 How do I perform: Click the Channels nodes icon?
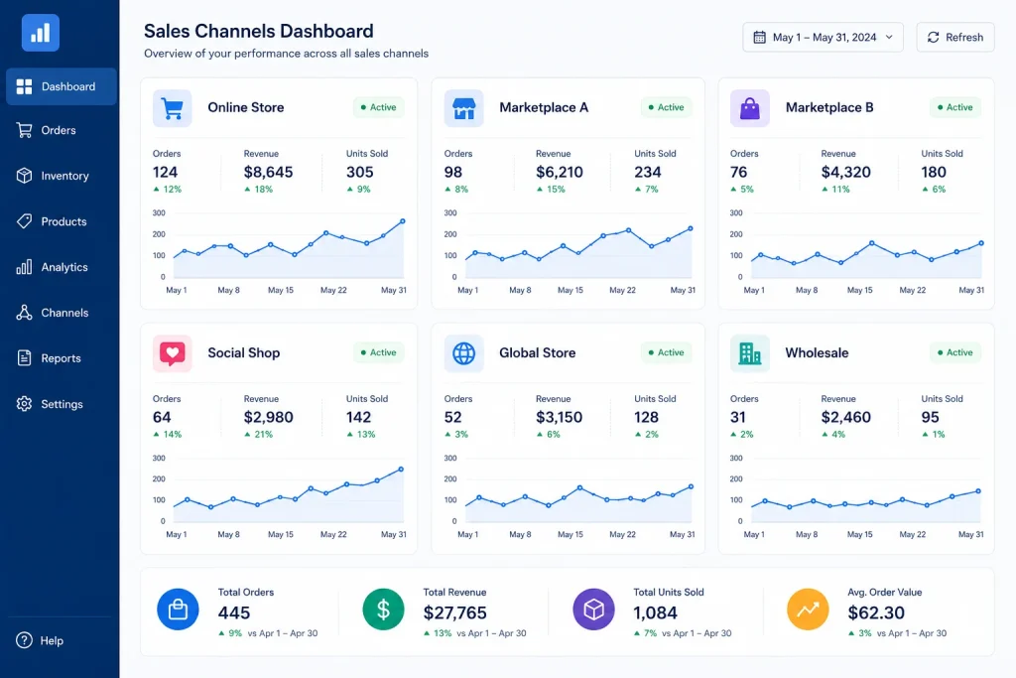[x=24, y=313]
